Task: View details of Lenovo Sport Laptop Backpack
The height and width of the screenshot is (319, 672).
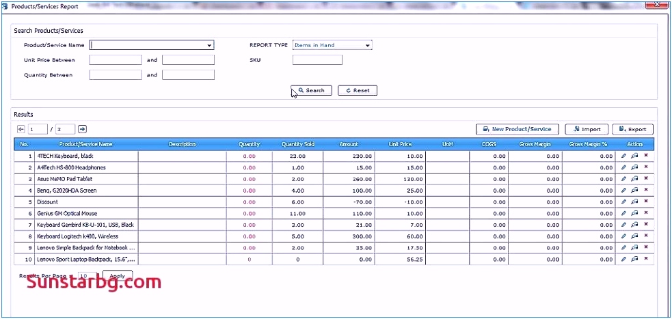Action: (x=634, y=259)
